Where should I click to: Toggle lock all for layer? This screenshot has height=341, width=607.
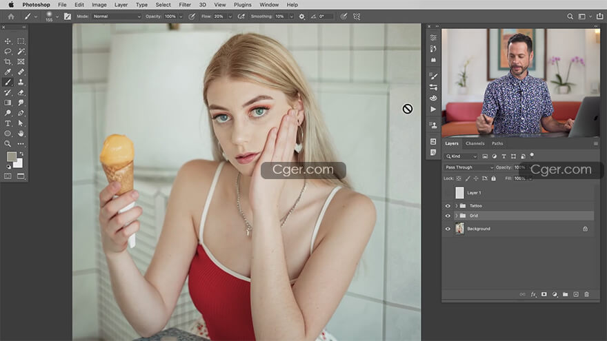494,178
